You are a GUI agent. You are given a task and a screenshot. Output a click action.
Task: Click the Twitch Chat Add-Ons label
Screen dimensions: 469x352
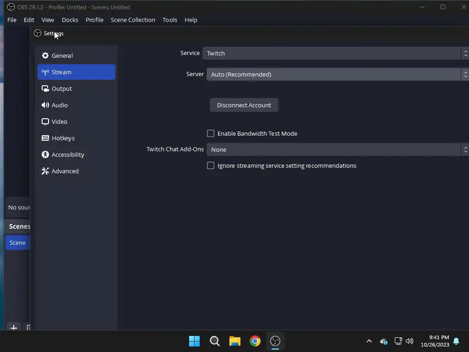click(x=175, y=149)
